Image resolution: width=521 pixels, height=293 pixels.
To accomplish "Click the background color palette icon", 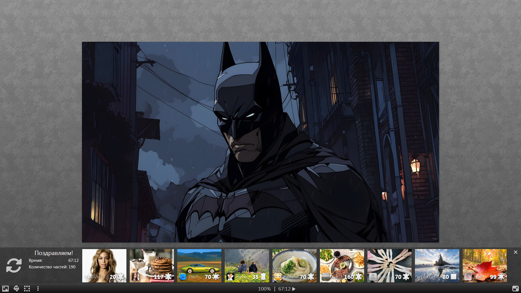I will 16,289.
